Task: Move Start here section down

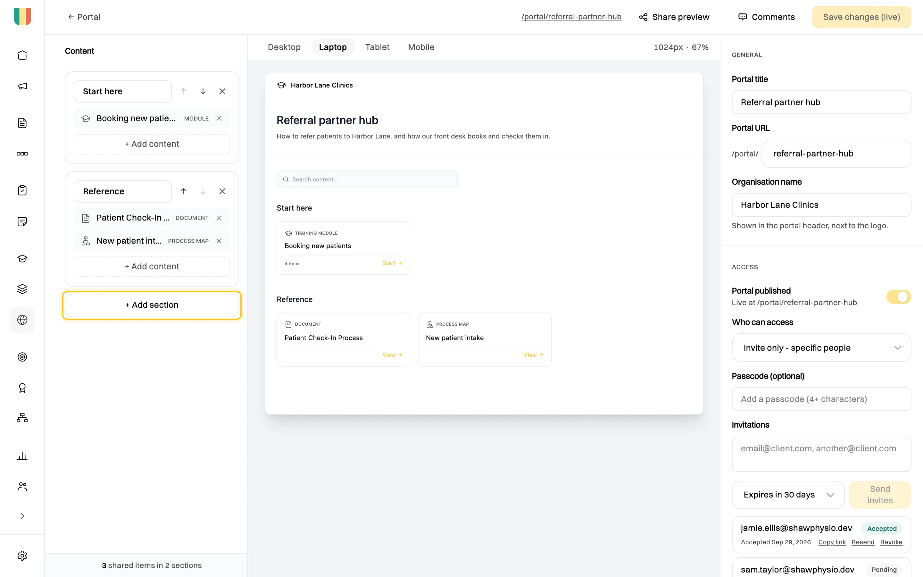Action: [203, 91]
